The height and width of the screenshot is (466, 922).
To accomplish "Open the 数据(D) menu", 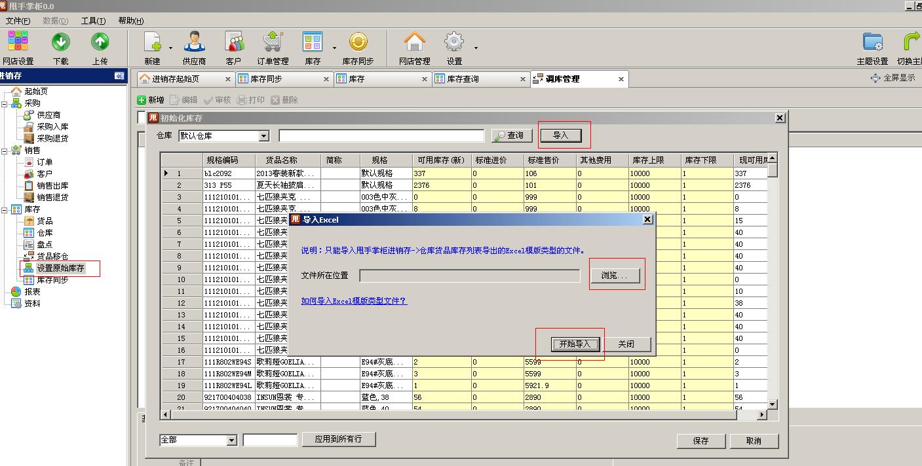I will click(55, 21).
